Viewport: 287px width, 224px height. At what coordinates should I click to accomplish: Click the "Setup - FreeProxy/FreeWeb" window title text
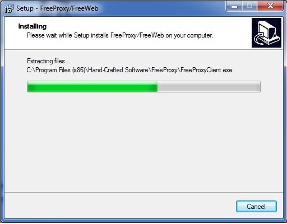[57, 8]
